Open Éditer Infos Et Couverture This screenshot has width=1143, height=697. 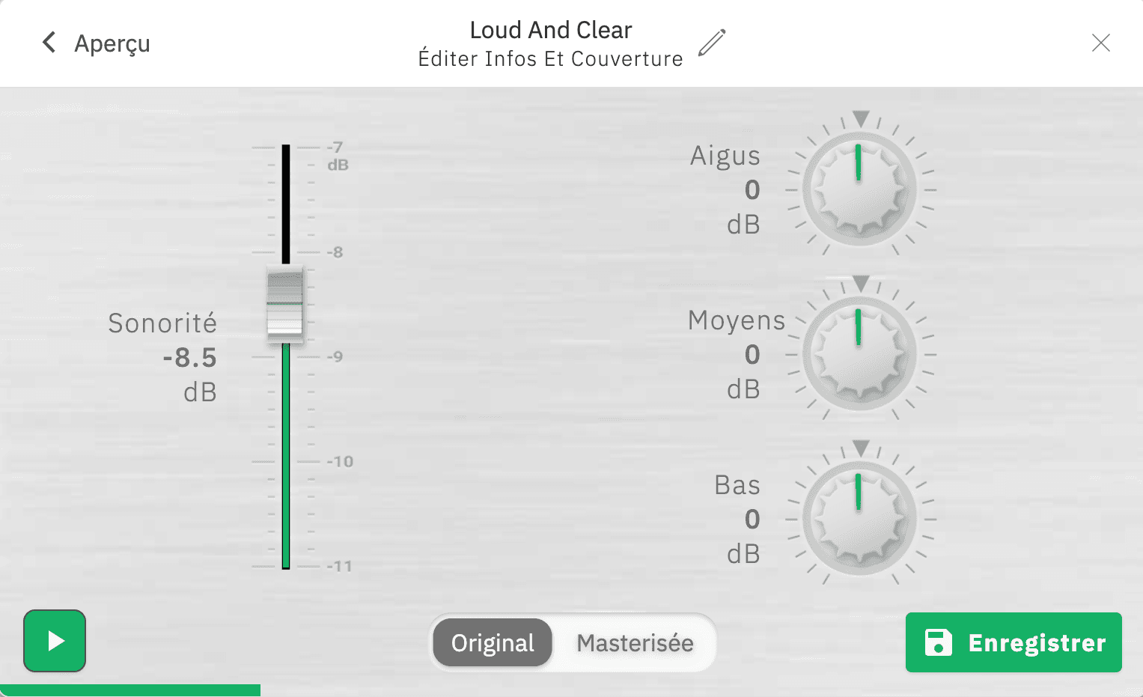pyautogui.click(x=550, y=58)
